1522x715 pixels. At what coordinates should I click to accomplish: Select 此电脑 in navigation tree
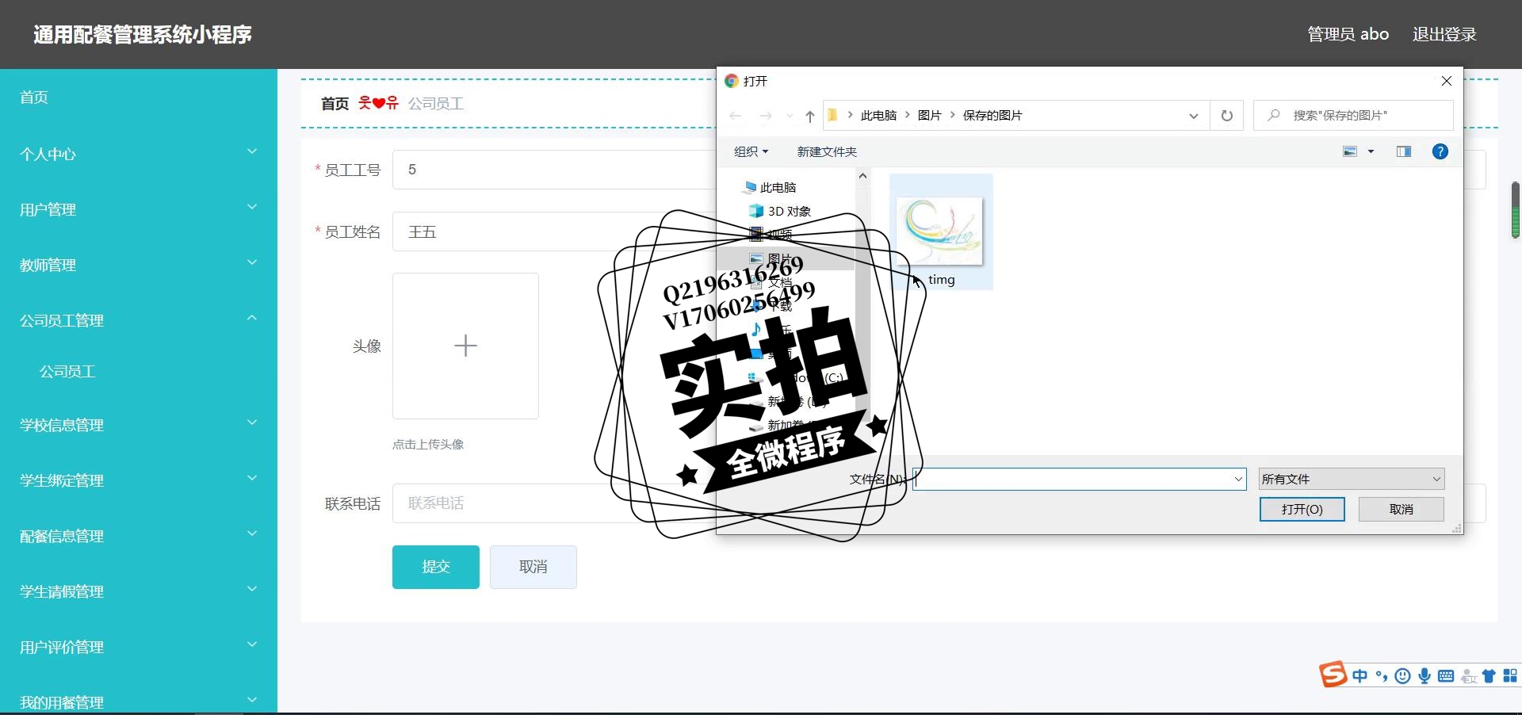[x=778, y=188]
